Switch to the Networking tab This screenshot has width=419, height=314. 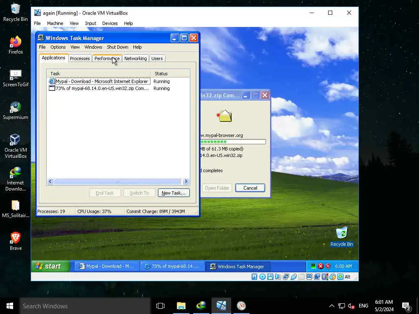pyautogui.click(x=135, y=58)
